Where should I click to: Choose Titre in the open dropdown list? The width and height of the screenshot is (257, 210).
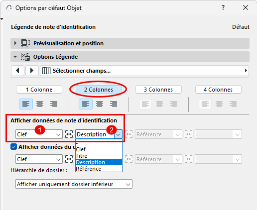click(99, 156)
